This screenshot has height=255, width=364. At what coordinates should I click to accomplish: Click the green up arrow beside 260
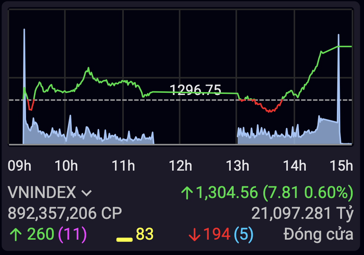point(15,235)
